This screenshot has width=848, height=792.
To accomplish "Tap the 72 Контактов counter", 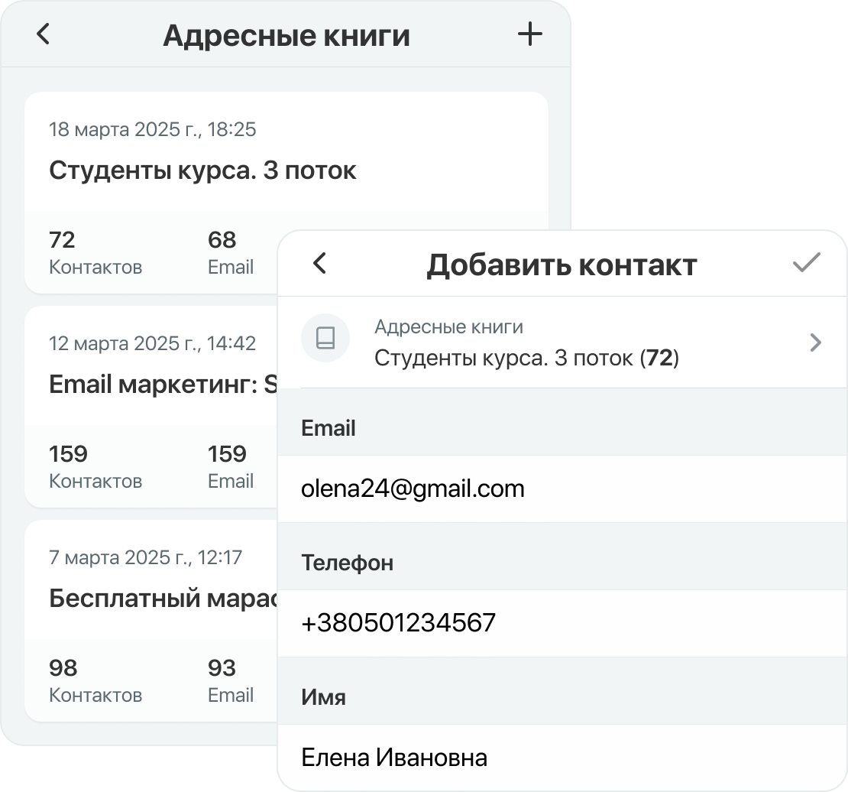I will pos(95,252).
